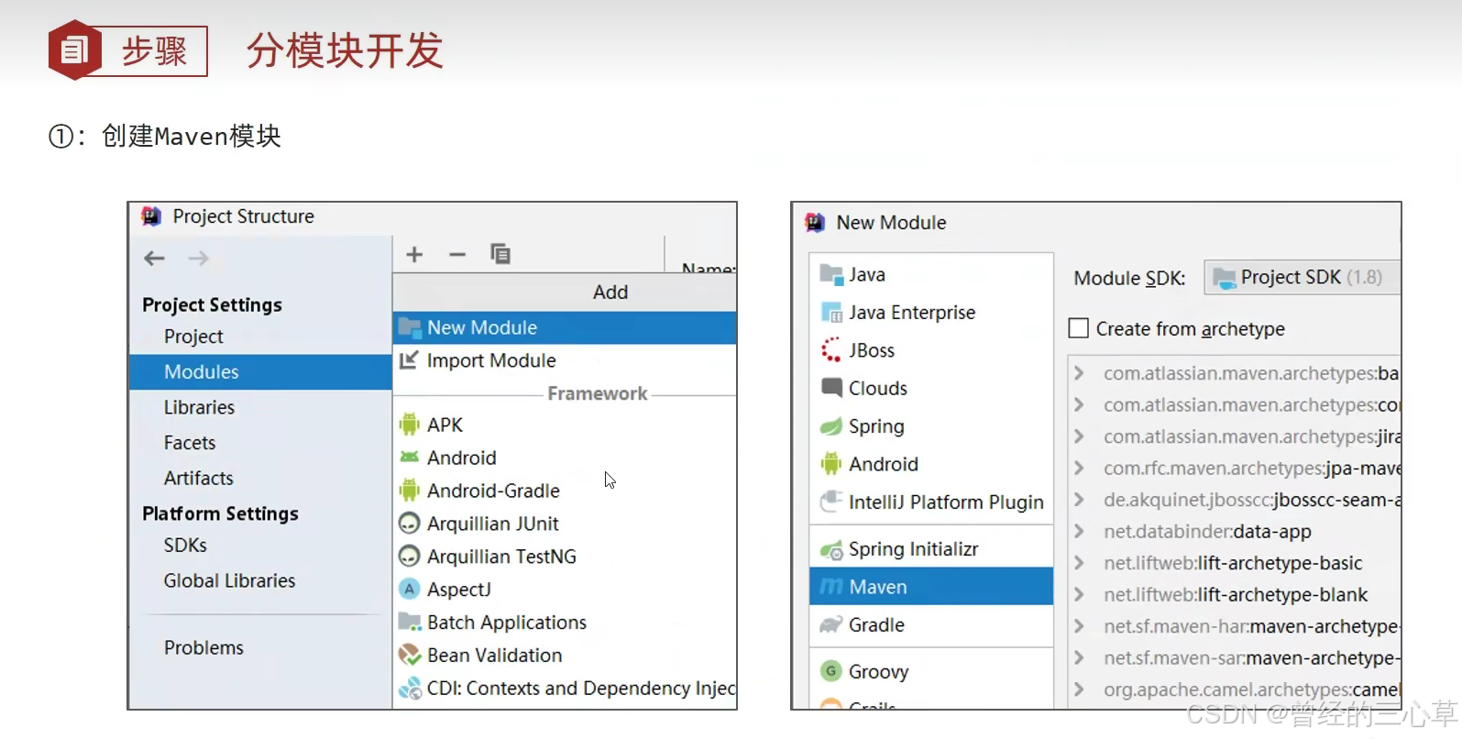
Task: Expand the org.apache.camel.archetypes archetype
Action: [1079, 689]
